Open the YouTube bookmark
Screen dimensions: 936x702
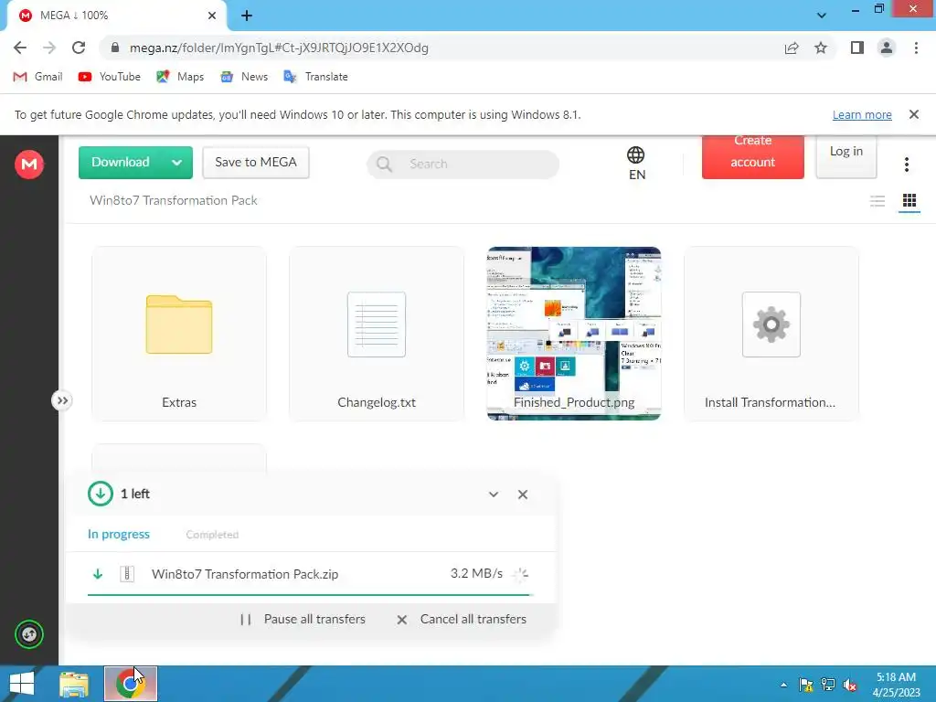pos(110,77)
